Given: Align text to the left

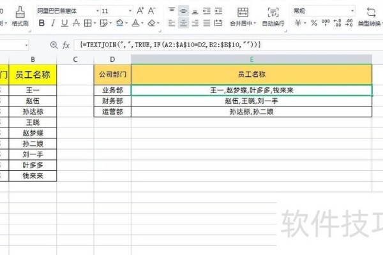Looking at the screenshot, I should 172,23.
